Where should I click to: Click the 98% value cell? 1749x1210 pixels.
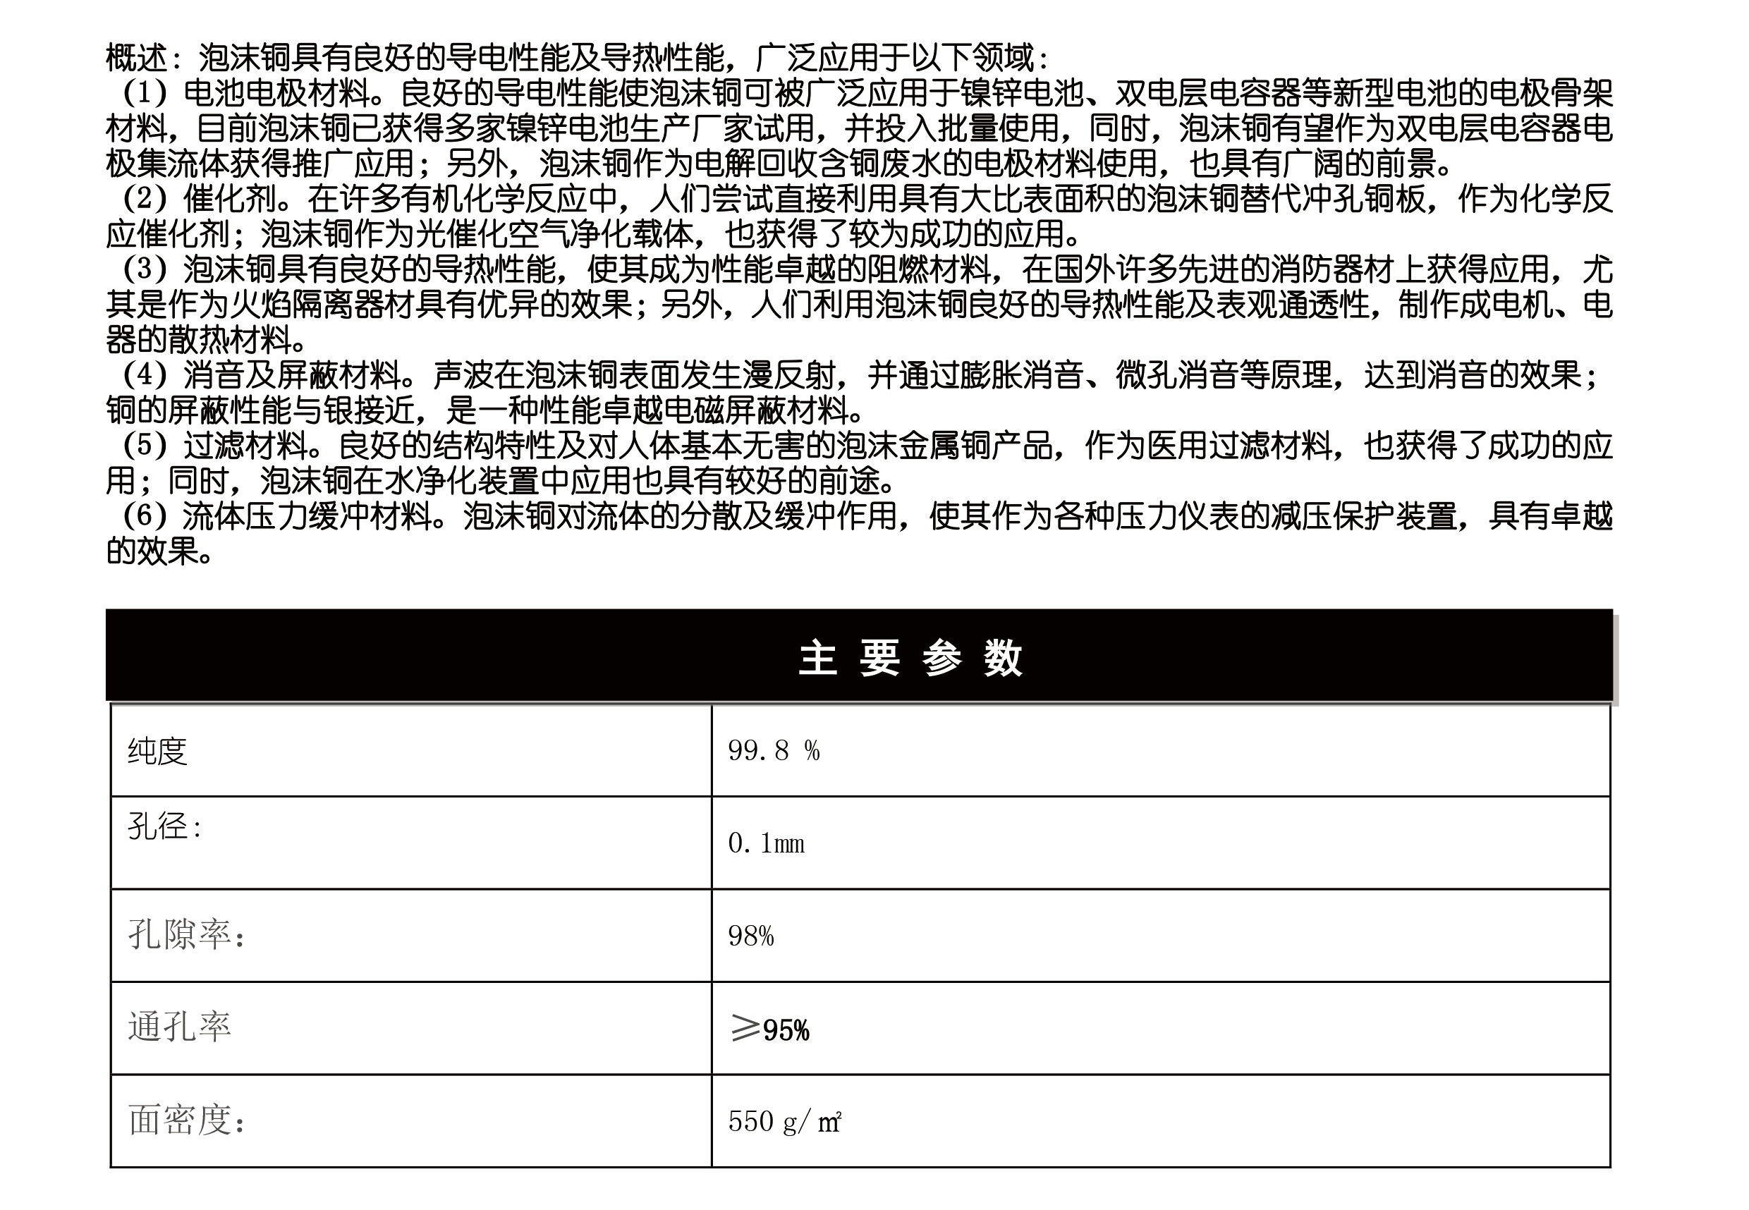coord(1161,936)
